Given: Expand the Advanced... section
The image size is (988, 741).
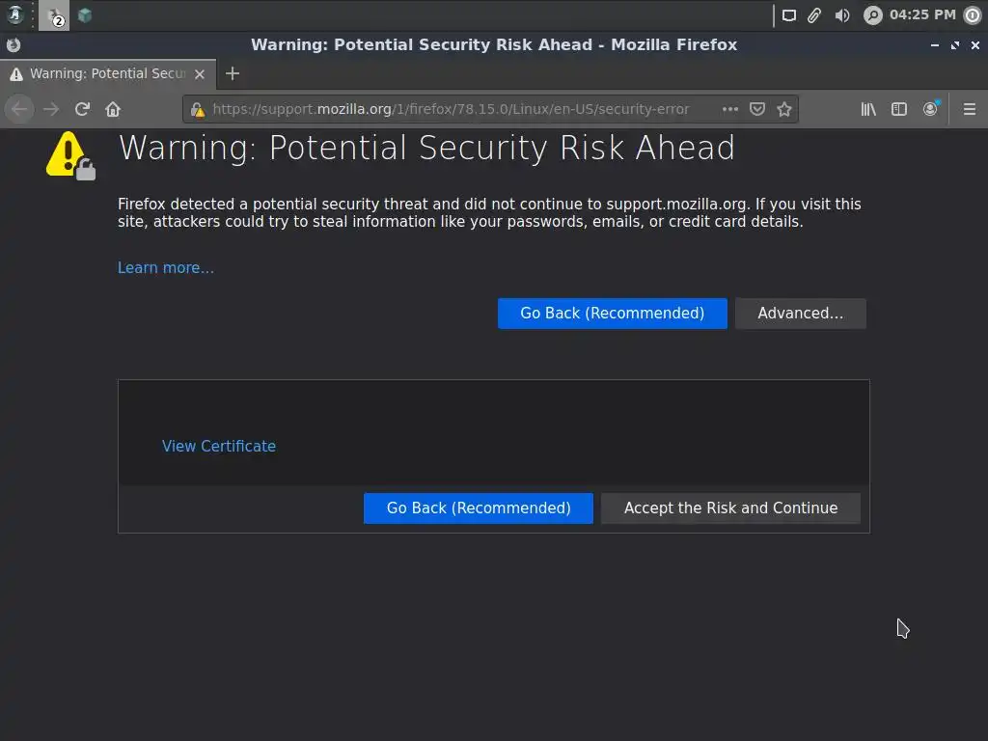Looking at the screenshot, I should (800, 314).
